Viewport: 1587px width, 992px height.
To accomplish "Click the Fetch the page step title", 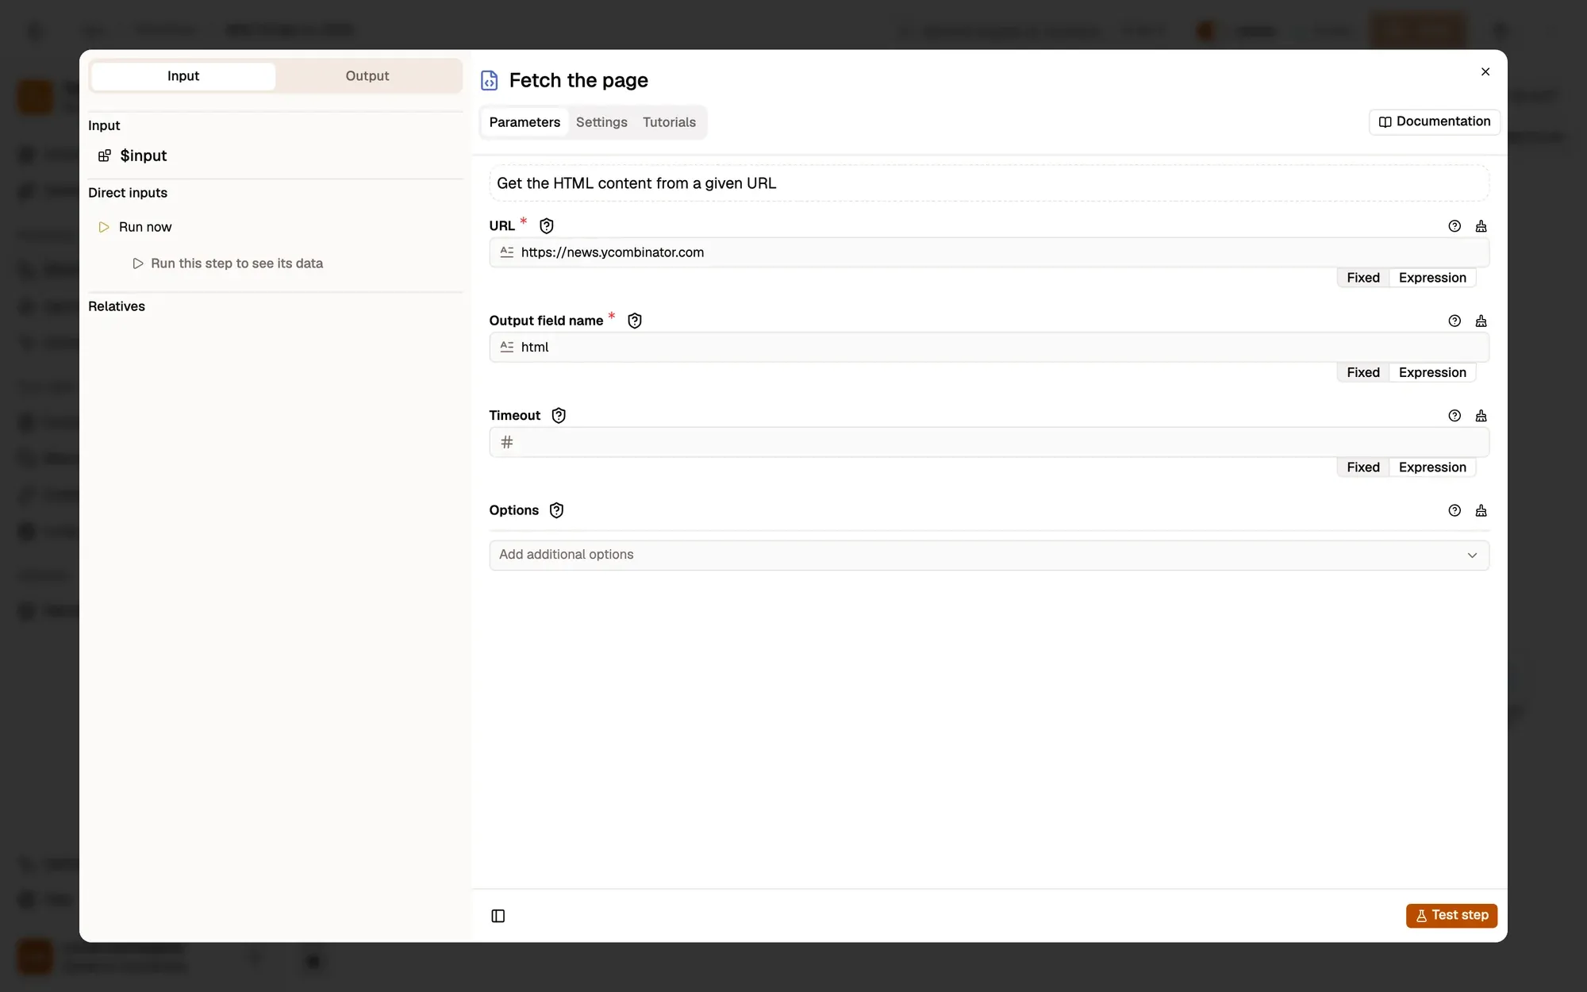I will 578,80.
